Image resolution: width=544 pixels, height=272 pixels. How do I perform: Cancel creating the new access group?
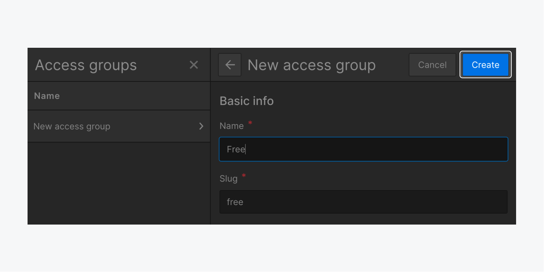pyautogui.click(x=432, y=65)
